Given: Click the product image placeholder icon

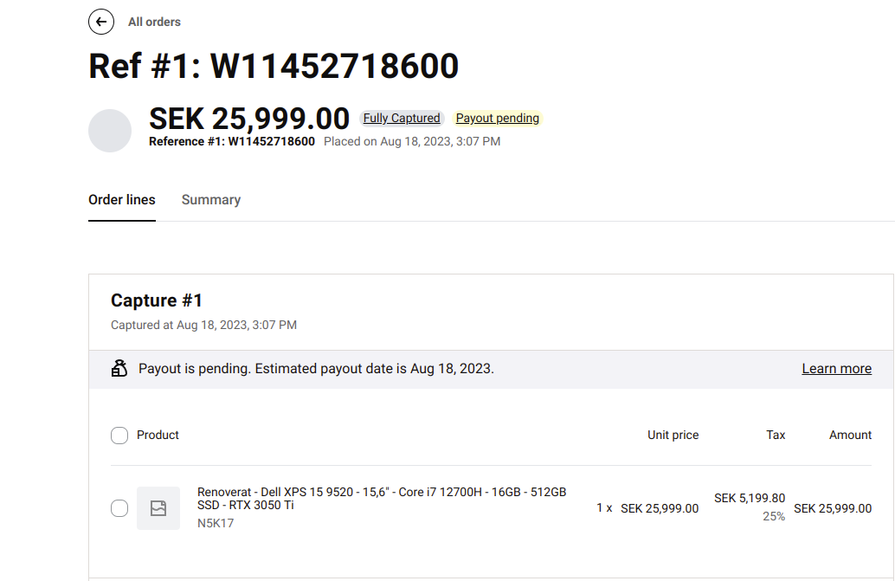Looking at the screenshot, I should (x=158, y=508).
